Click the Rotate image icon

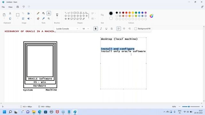[x=29, y=13]
